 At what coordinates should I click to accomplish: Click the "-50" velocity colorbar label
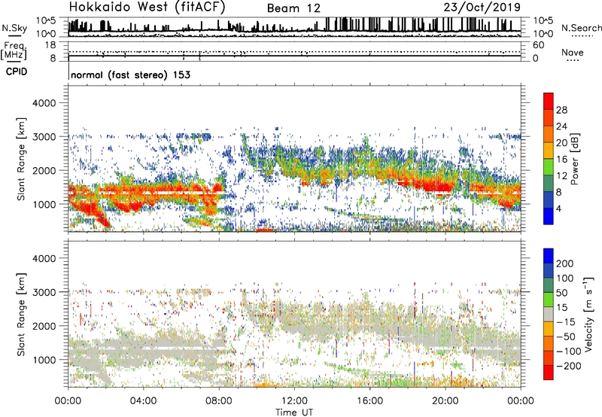pos(566,336)
